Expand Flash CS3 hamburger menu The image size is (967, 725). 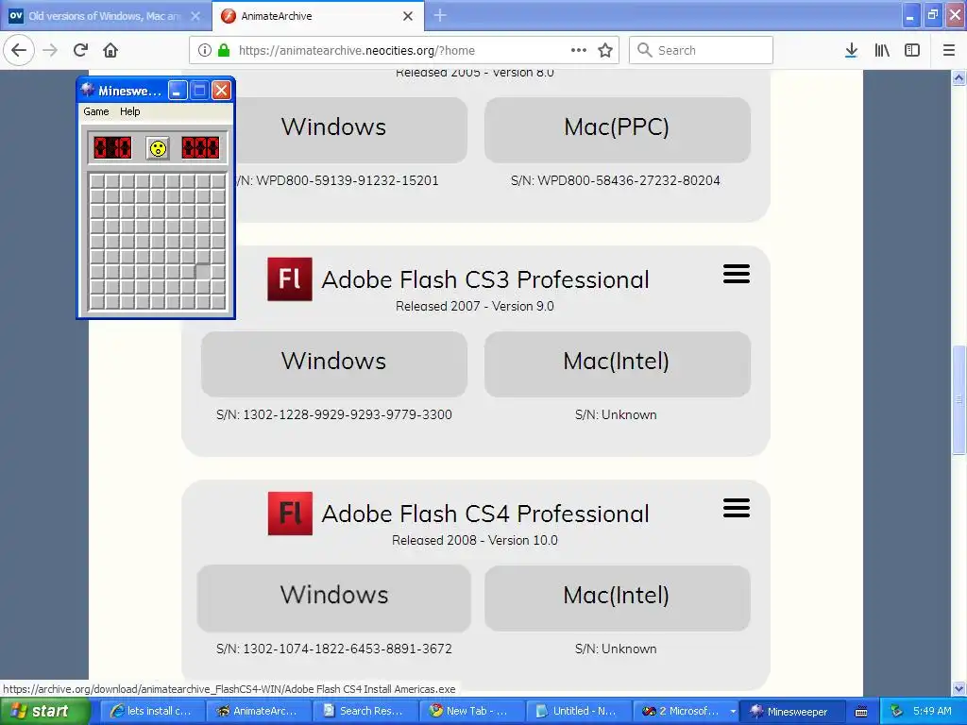(x=737, y=274)
